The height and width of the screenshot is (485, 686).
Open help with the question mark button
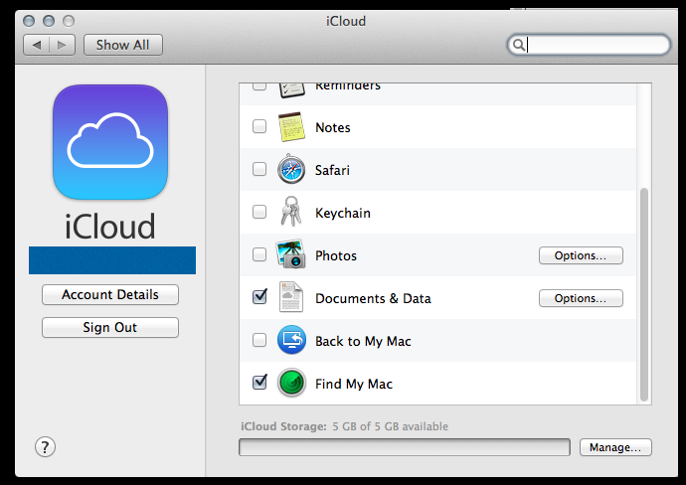click(45, 447)
